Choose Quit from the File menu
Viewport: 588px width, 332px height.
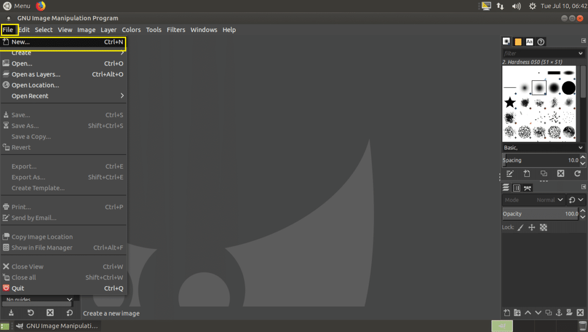click(63, 288)
